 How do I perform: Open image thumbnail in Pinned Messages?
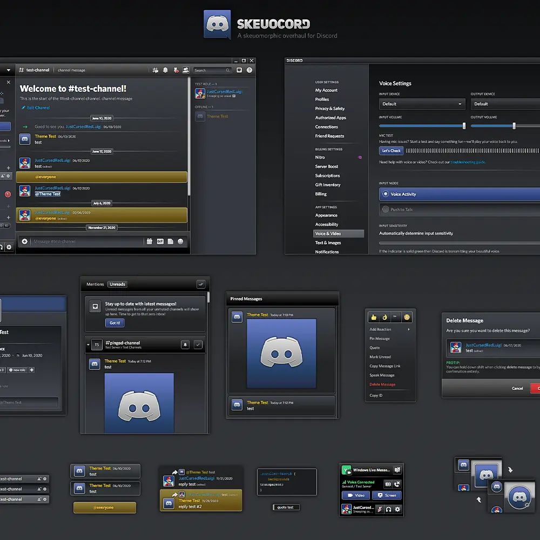[x=281, y=353]
